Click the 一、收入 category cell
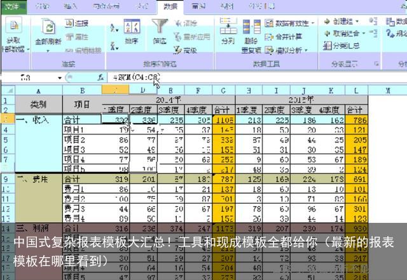The image size is (407, 280). pyautogui.click(x=39, y=143)
